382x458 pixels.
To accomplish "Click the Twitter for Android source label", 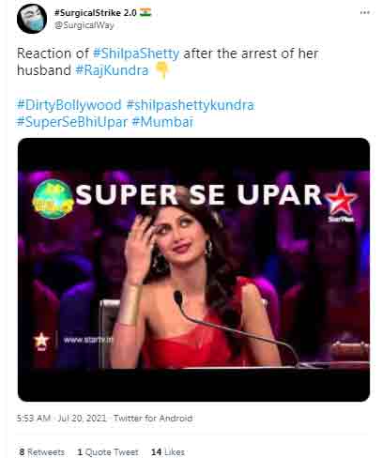I will (153, 419).
